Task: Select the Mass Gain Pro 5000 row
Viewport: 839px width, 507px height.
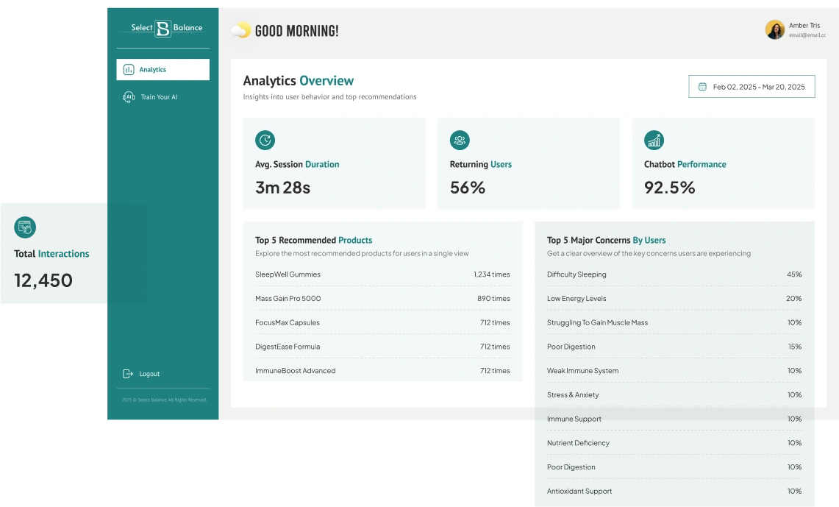Action: 382,299
